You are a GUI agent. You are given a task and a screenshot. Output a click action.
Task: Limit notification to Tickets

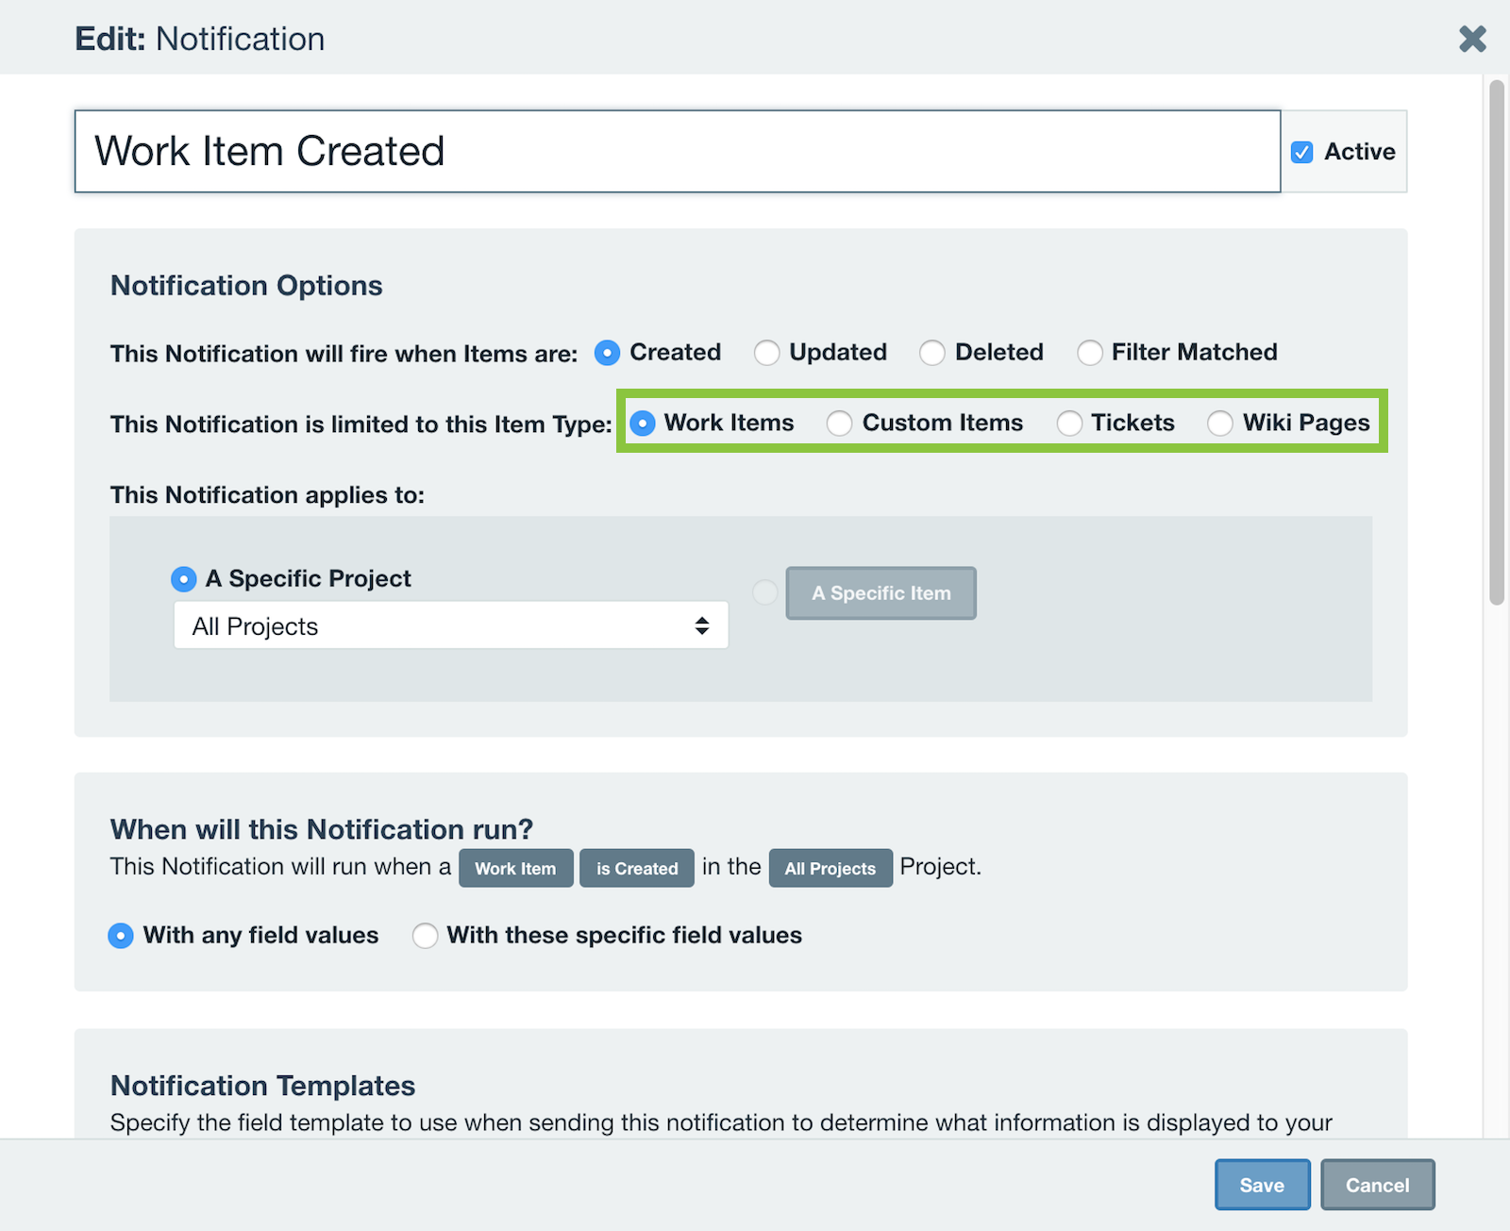(1068, 424)
